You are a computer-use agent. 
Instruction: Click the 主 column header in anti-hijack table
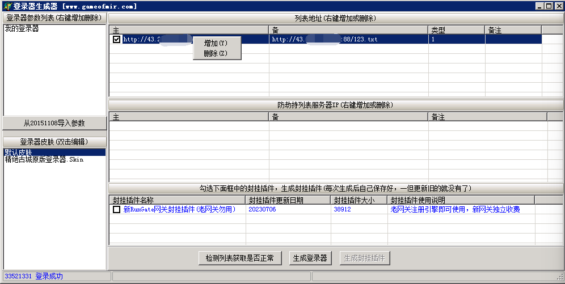point(189,117)
